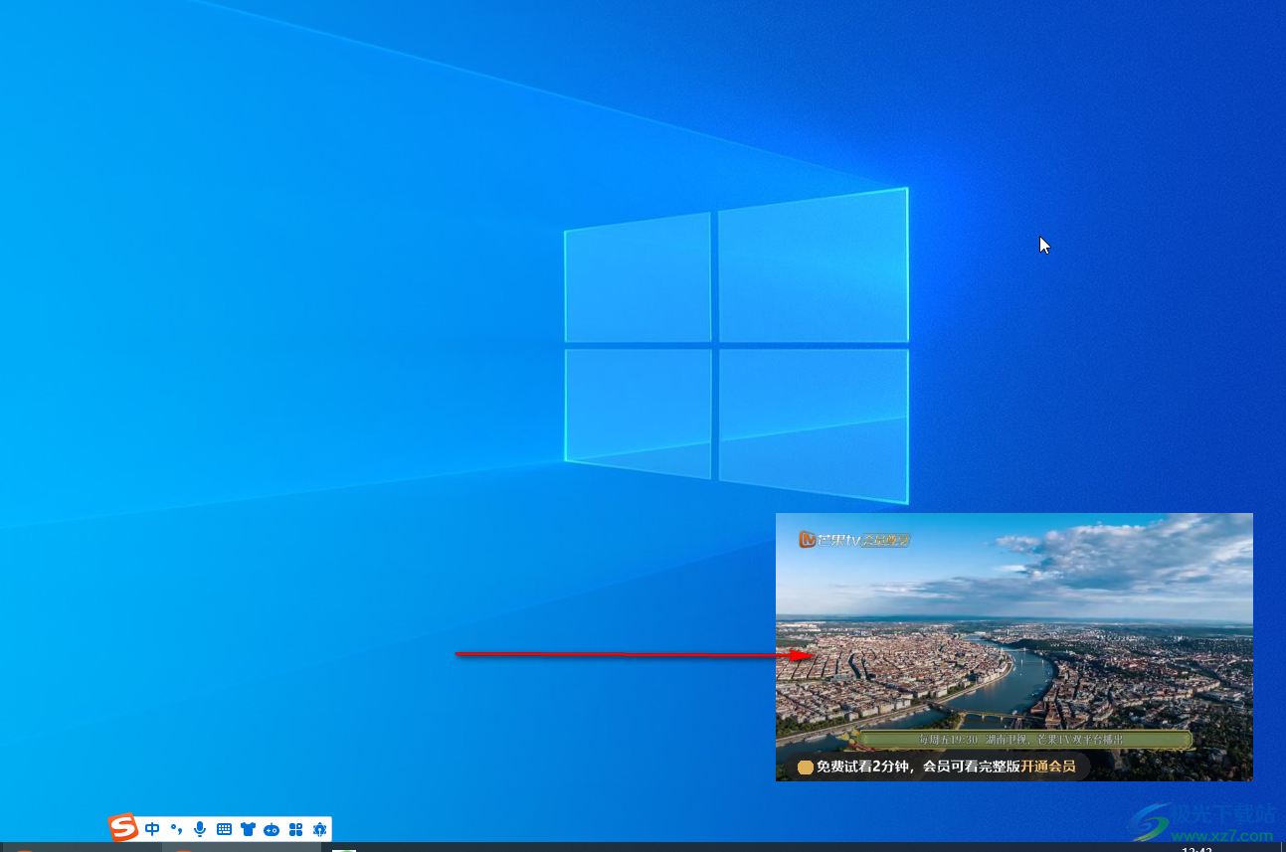
Task: Toggle Chinese/English mode with the 中 button
Action: [152, 829]
